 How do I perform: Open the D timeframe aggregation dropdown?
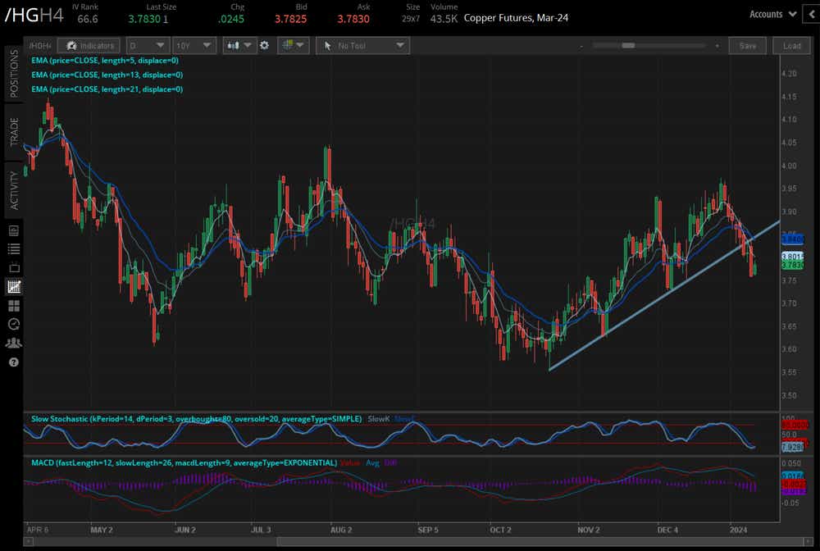pos(149,46)
